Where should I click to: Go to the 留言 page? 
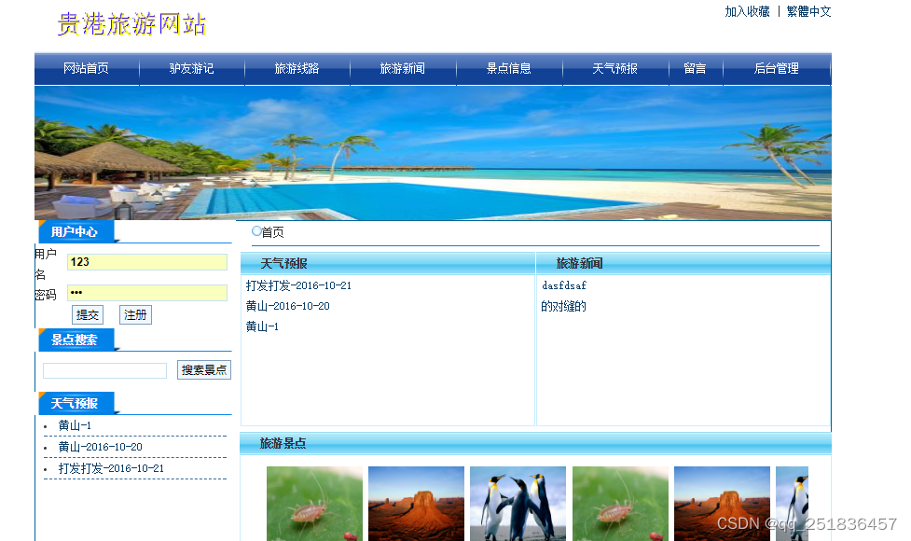[x=695, y=69]
